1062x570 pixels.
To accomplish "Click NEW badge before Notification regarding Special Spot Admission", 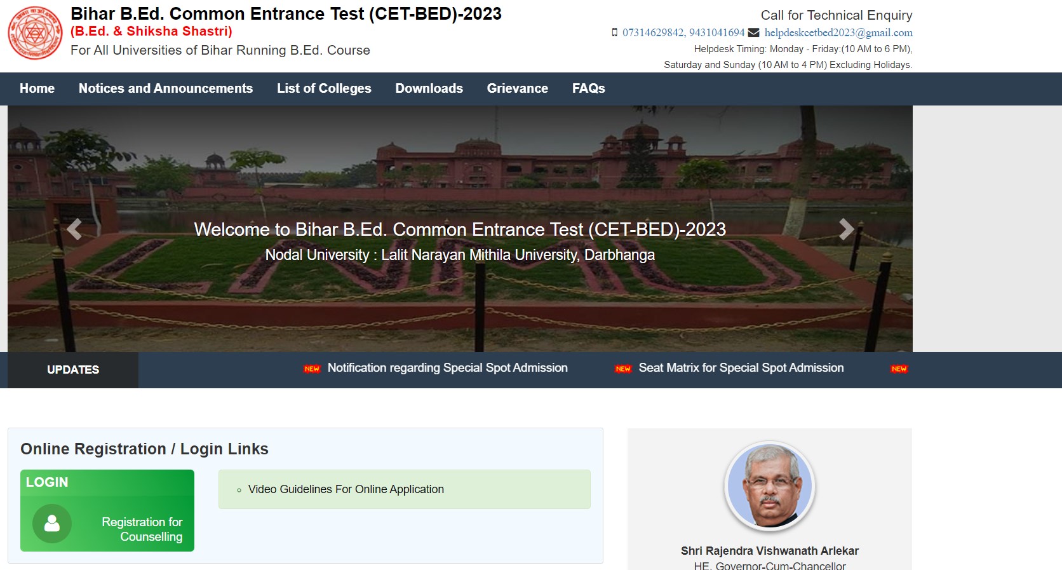I will [312, 369].
